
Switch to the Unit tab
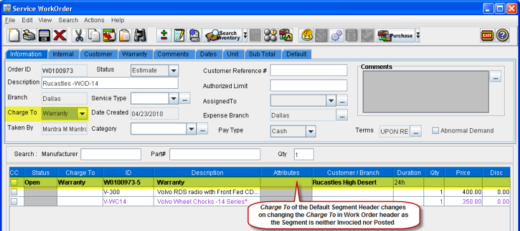coord(232,54)
